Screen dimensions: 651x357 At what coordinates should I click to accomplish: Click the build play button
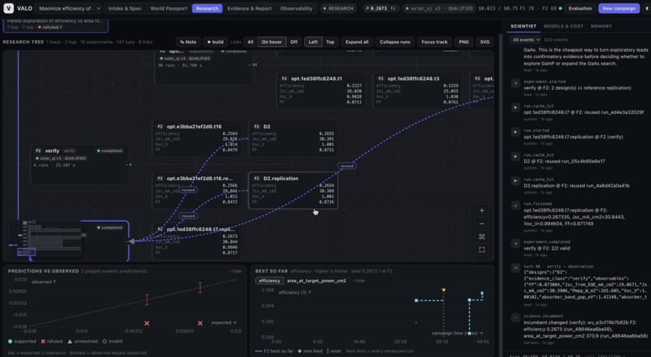click(x=215, y=42)
